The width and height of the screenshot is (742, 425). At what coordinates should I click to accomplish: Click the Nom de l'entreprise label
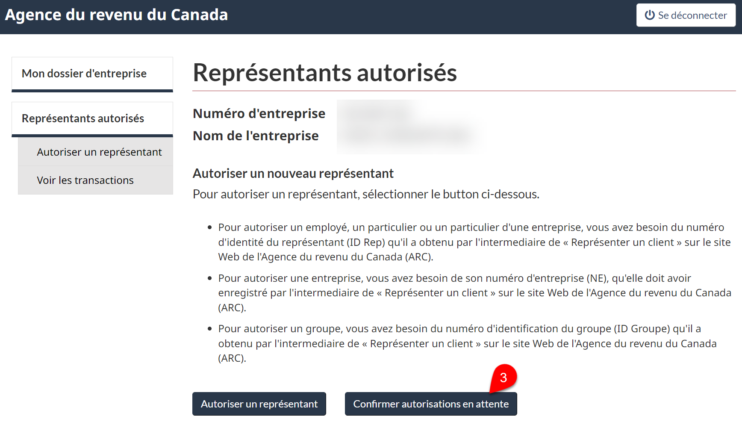(x=256, y=136)
